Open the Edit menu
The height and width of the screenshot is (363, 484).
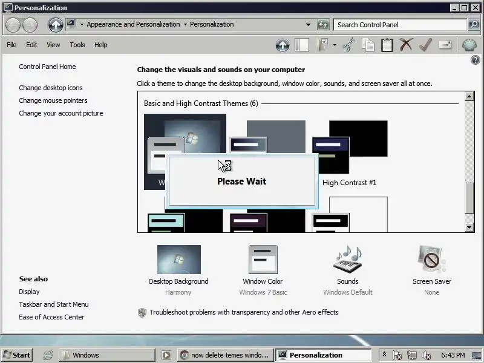coord(31,45)
